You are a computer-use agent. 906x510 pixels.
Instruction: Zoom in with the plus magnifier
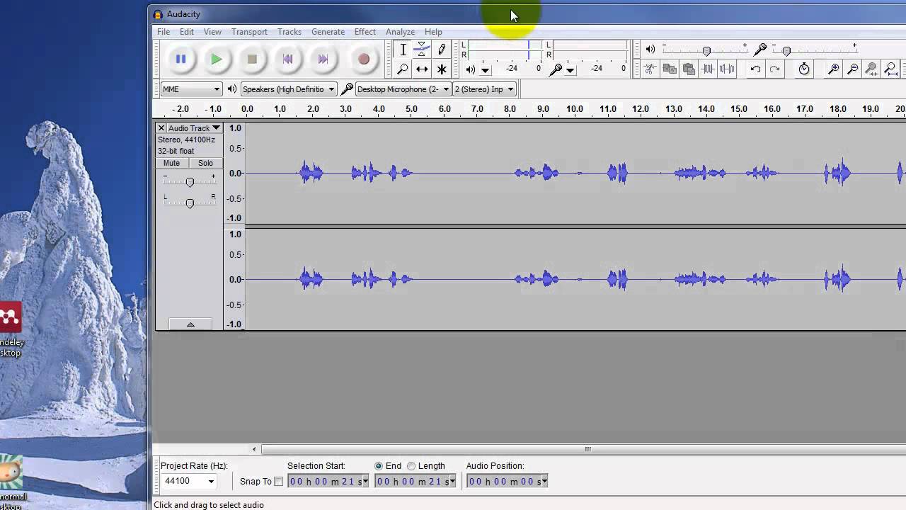point(834,69)
